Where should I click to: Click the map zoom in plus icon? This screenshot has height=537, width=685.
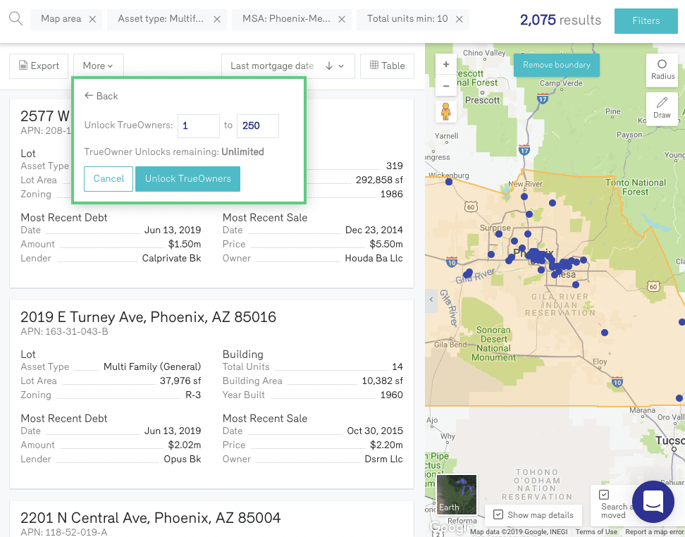[x=446, y=64]
